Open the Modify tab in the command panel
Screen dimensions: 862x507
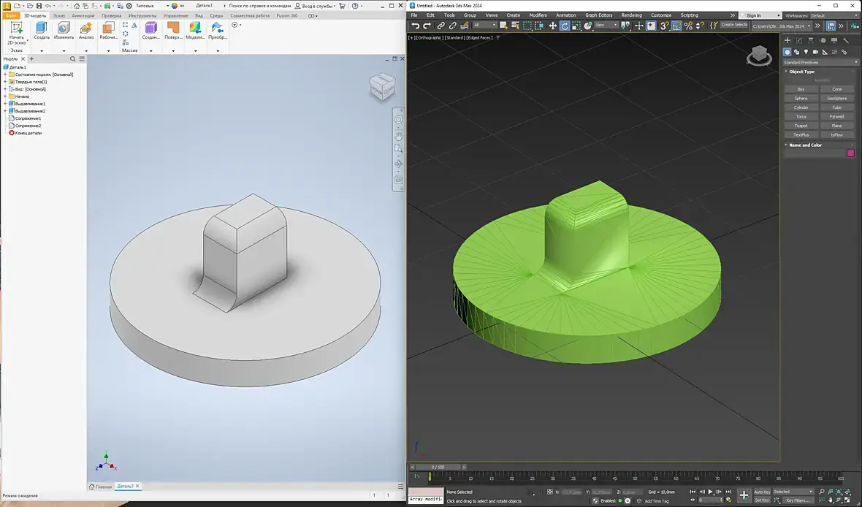[799, 41]
